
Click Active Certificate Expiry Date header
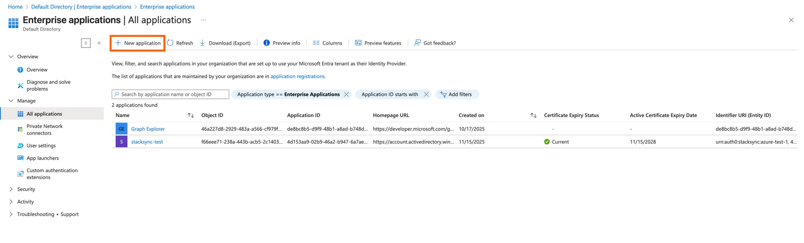[x=663, y=115]
